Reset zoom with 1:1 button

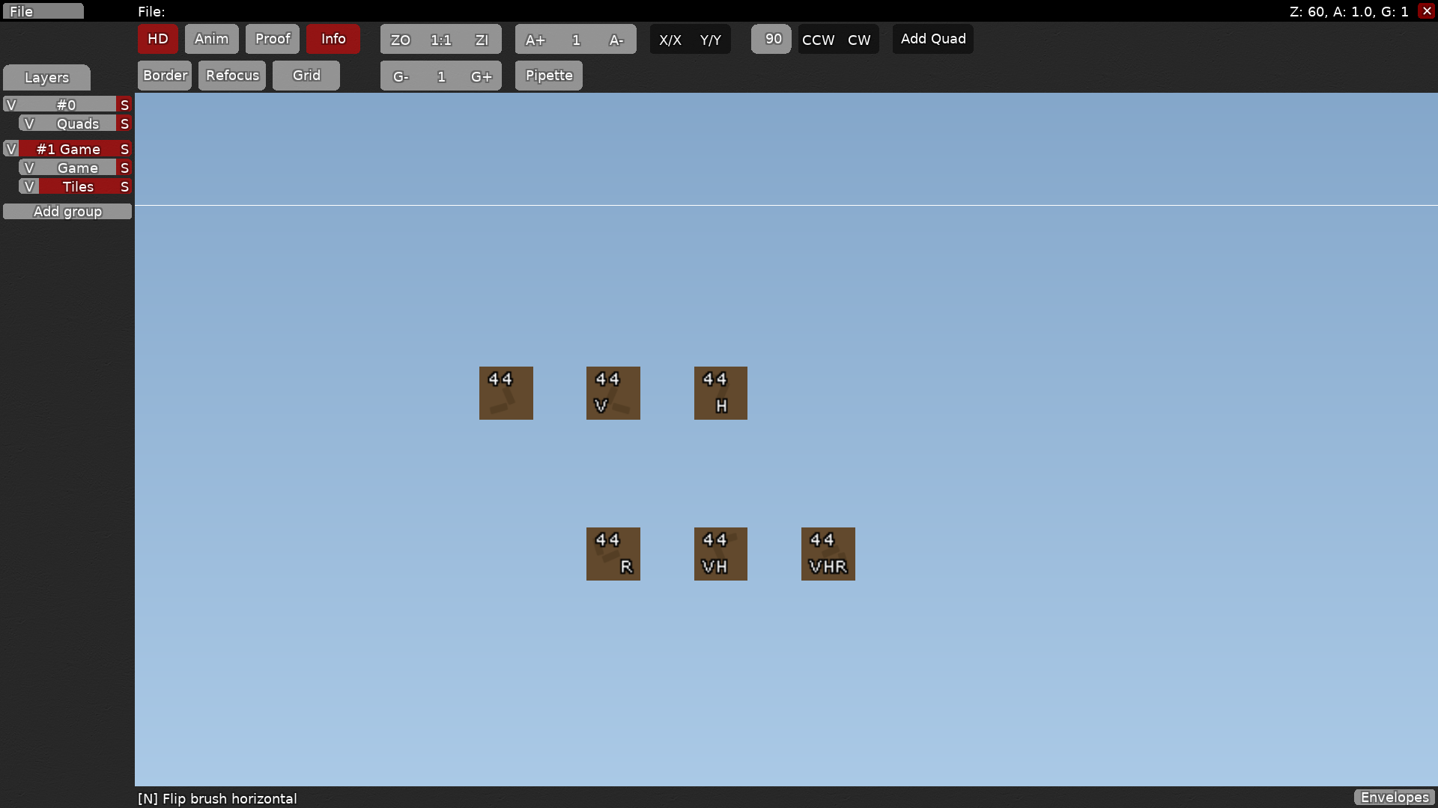click(x=441, y=40)
